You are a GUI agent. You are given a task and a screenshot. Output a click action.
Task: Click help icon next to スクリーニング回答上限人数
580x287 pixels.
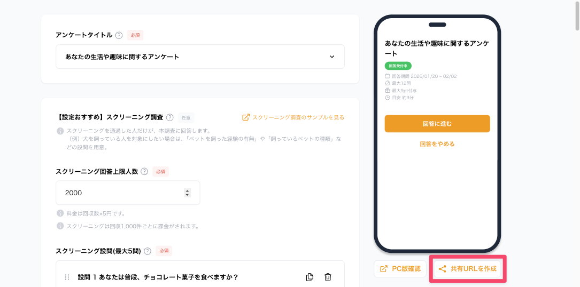144,171
